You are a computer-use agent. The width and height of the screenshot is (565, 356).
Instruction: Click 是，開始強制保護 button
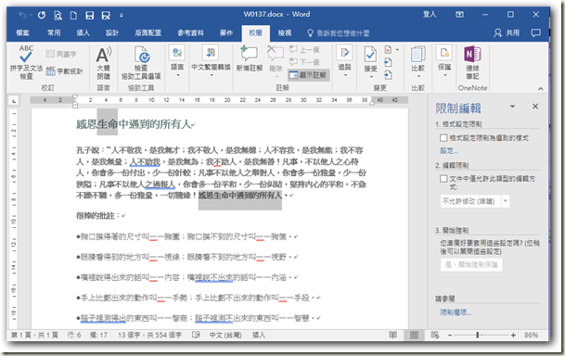(471, 265)
